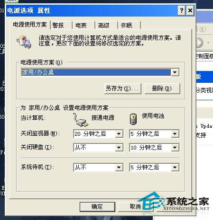Click the question mark help button
The height and width of the screenshot is (220, 213).
(x=182, y=10)
